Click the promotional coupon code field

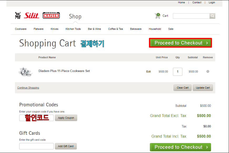[36, 118]
